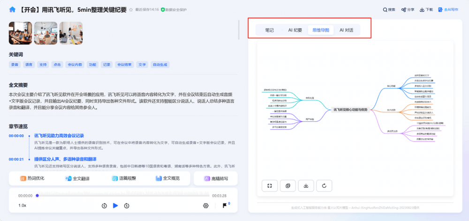Skip audio forward five seconds

(x=127, y=206)
